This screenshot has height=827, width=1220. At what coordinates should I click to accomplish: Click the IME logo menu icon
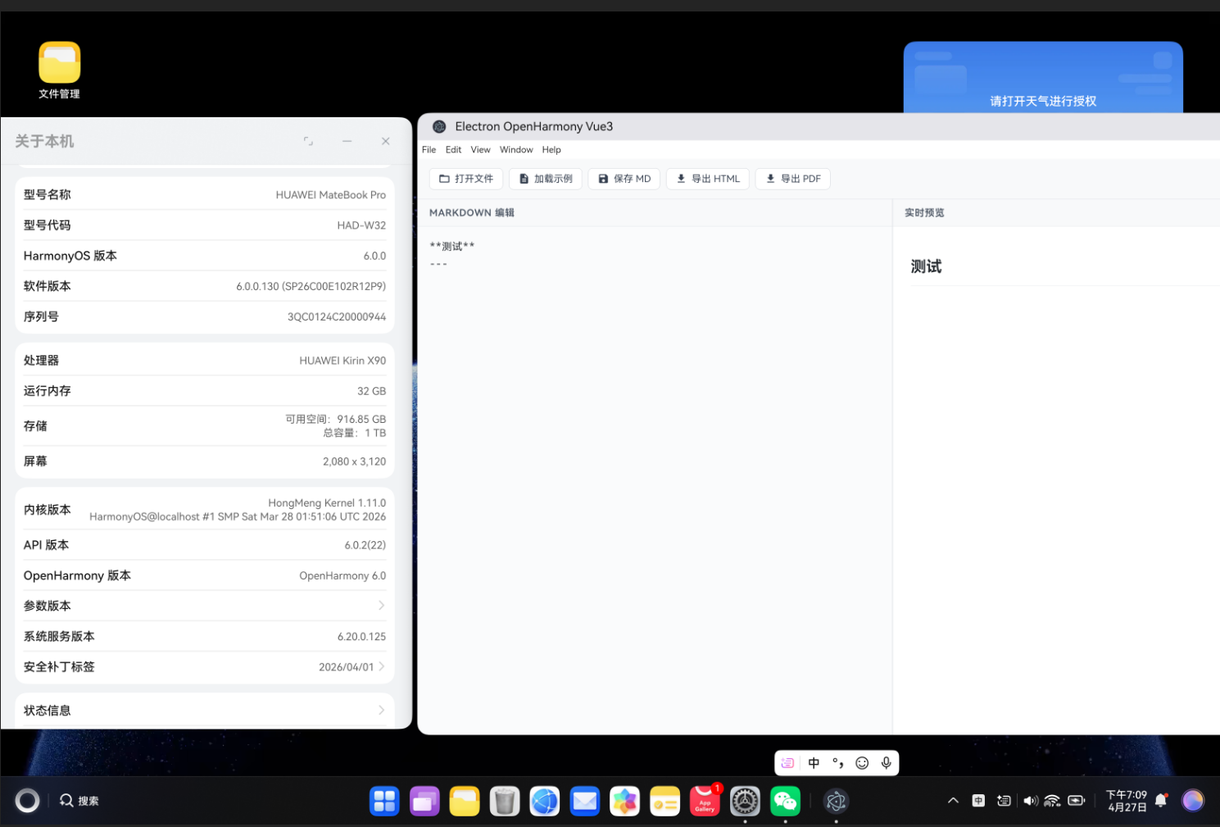coord(787,763)
